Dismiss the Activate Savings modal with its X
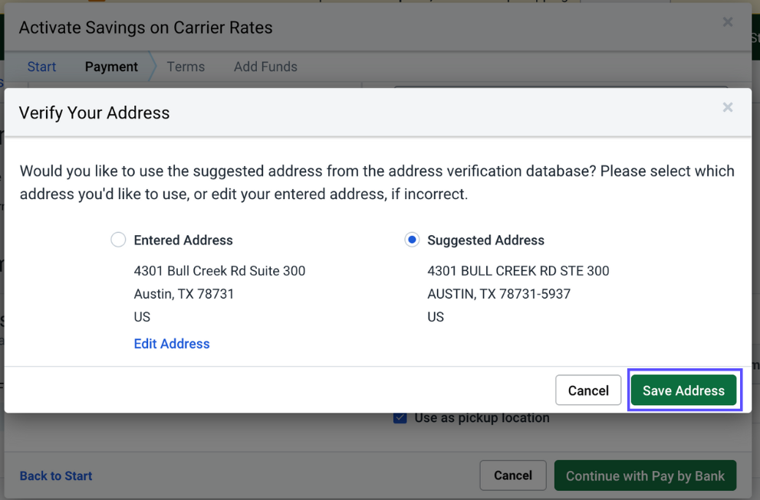Screen dimensions: 760x500 [x=727, y=22]
